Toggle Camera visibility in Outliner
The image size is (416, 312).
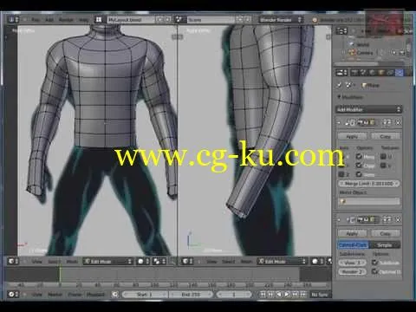tap(394, 53)
